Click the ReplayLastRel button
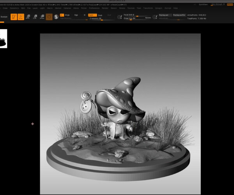This screenshot has width=234, height=195. tap(179, 15)
